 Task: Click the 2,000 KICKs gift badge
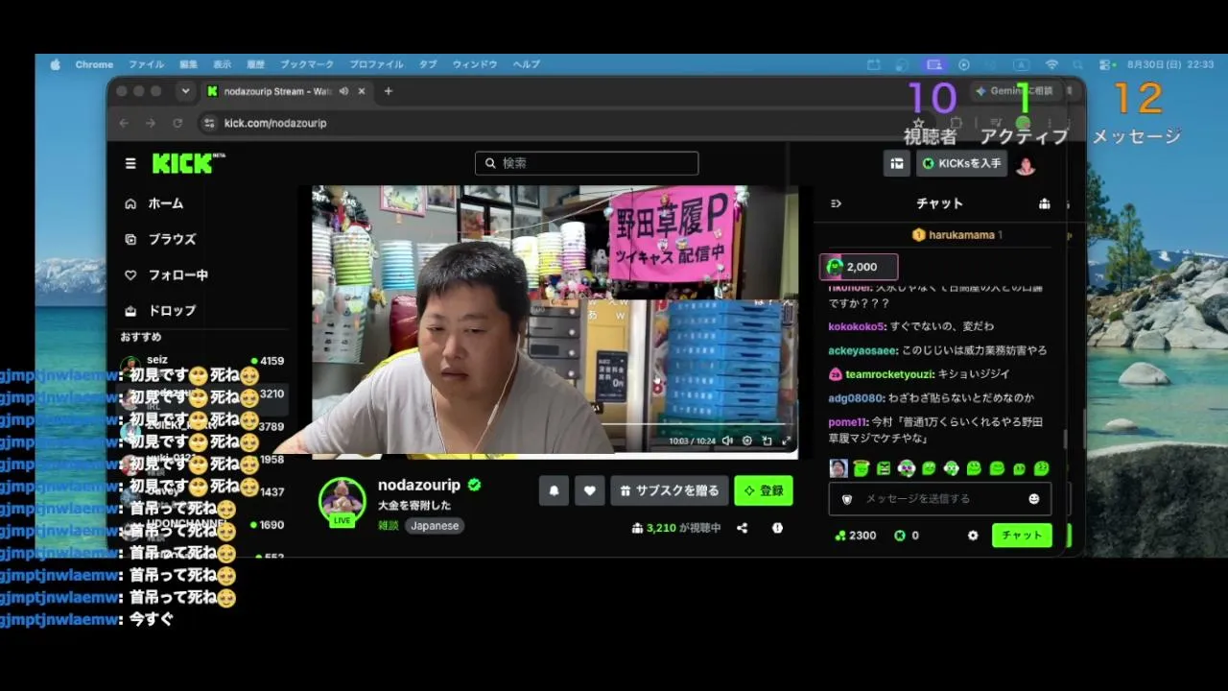859,267
